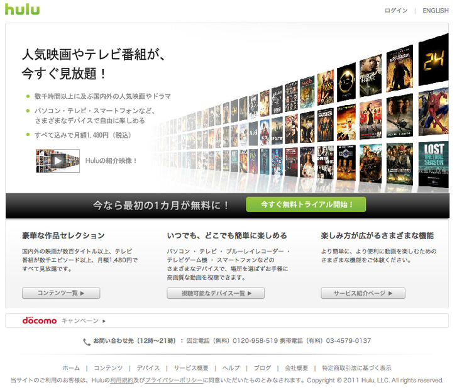This screenshot has height=390, width=457.
Task: Open footer link ヘルプ
Action: coord(231,368)
